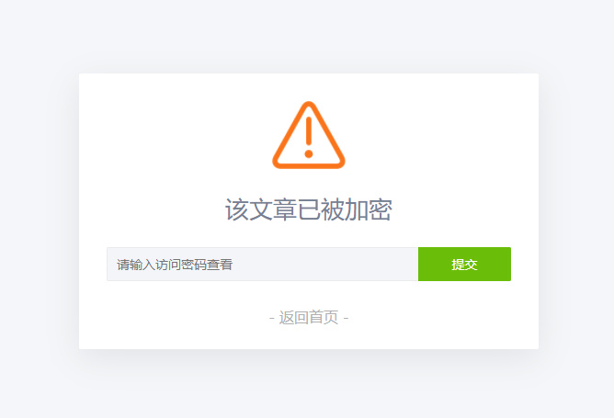Click the exclamation mark inside the triangle
Image resolution: width=614 pixels, height=418 pixels.
coord(309,137)
